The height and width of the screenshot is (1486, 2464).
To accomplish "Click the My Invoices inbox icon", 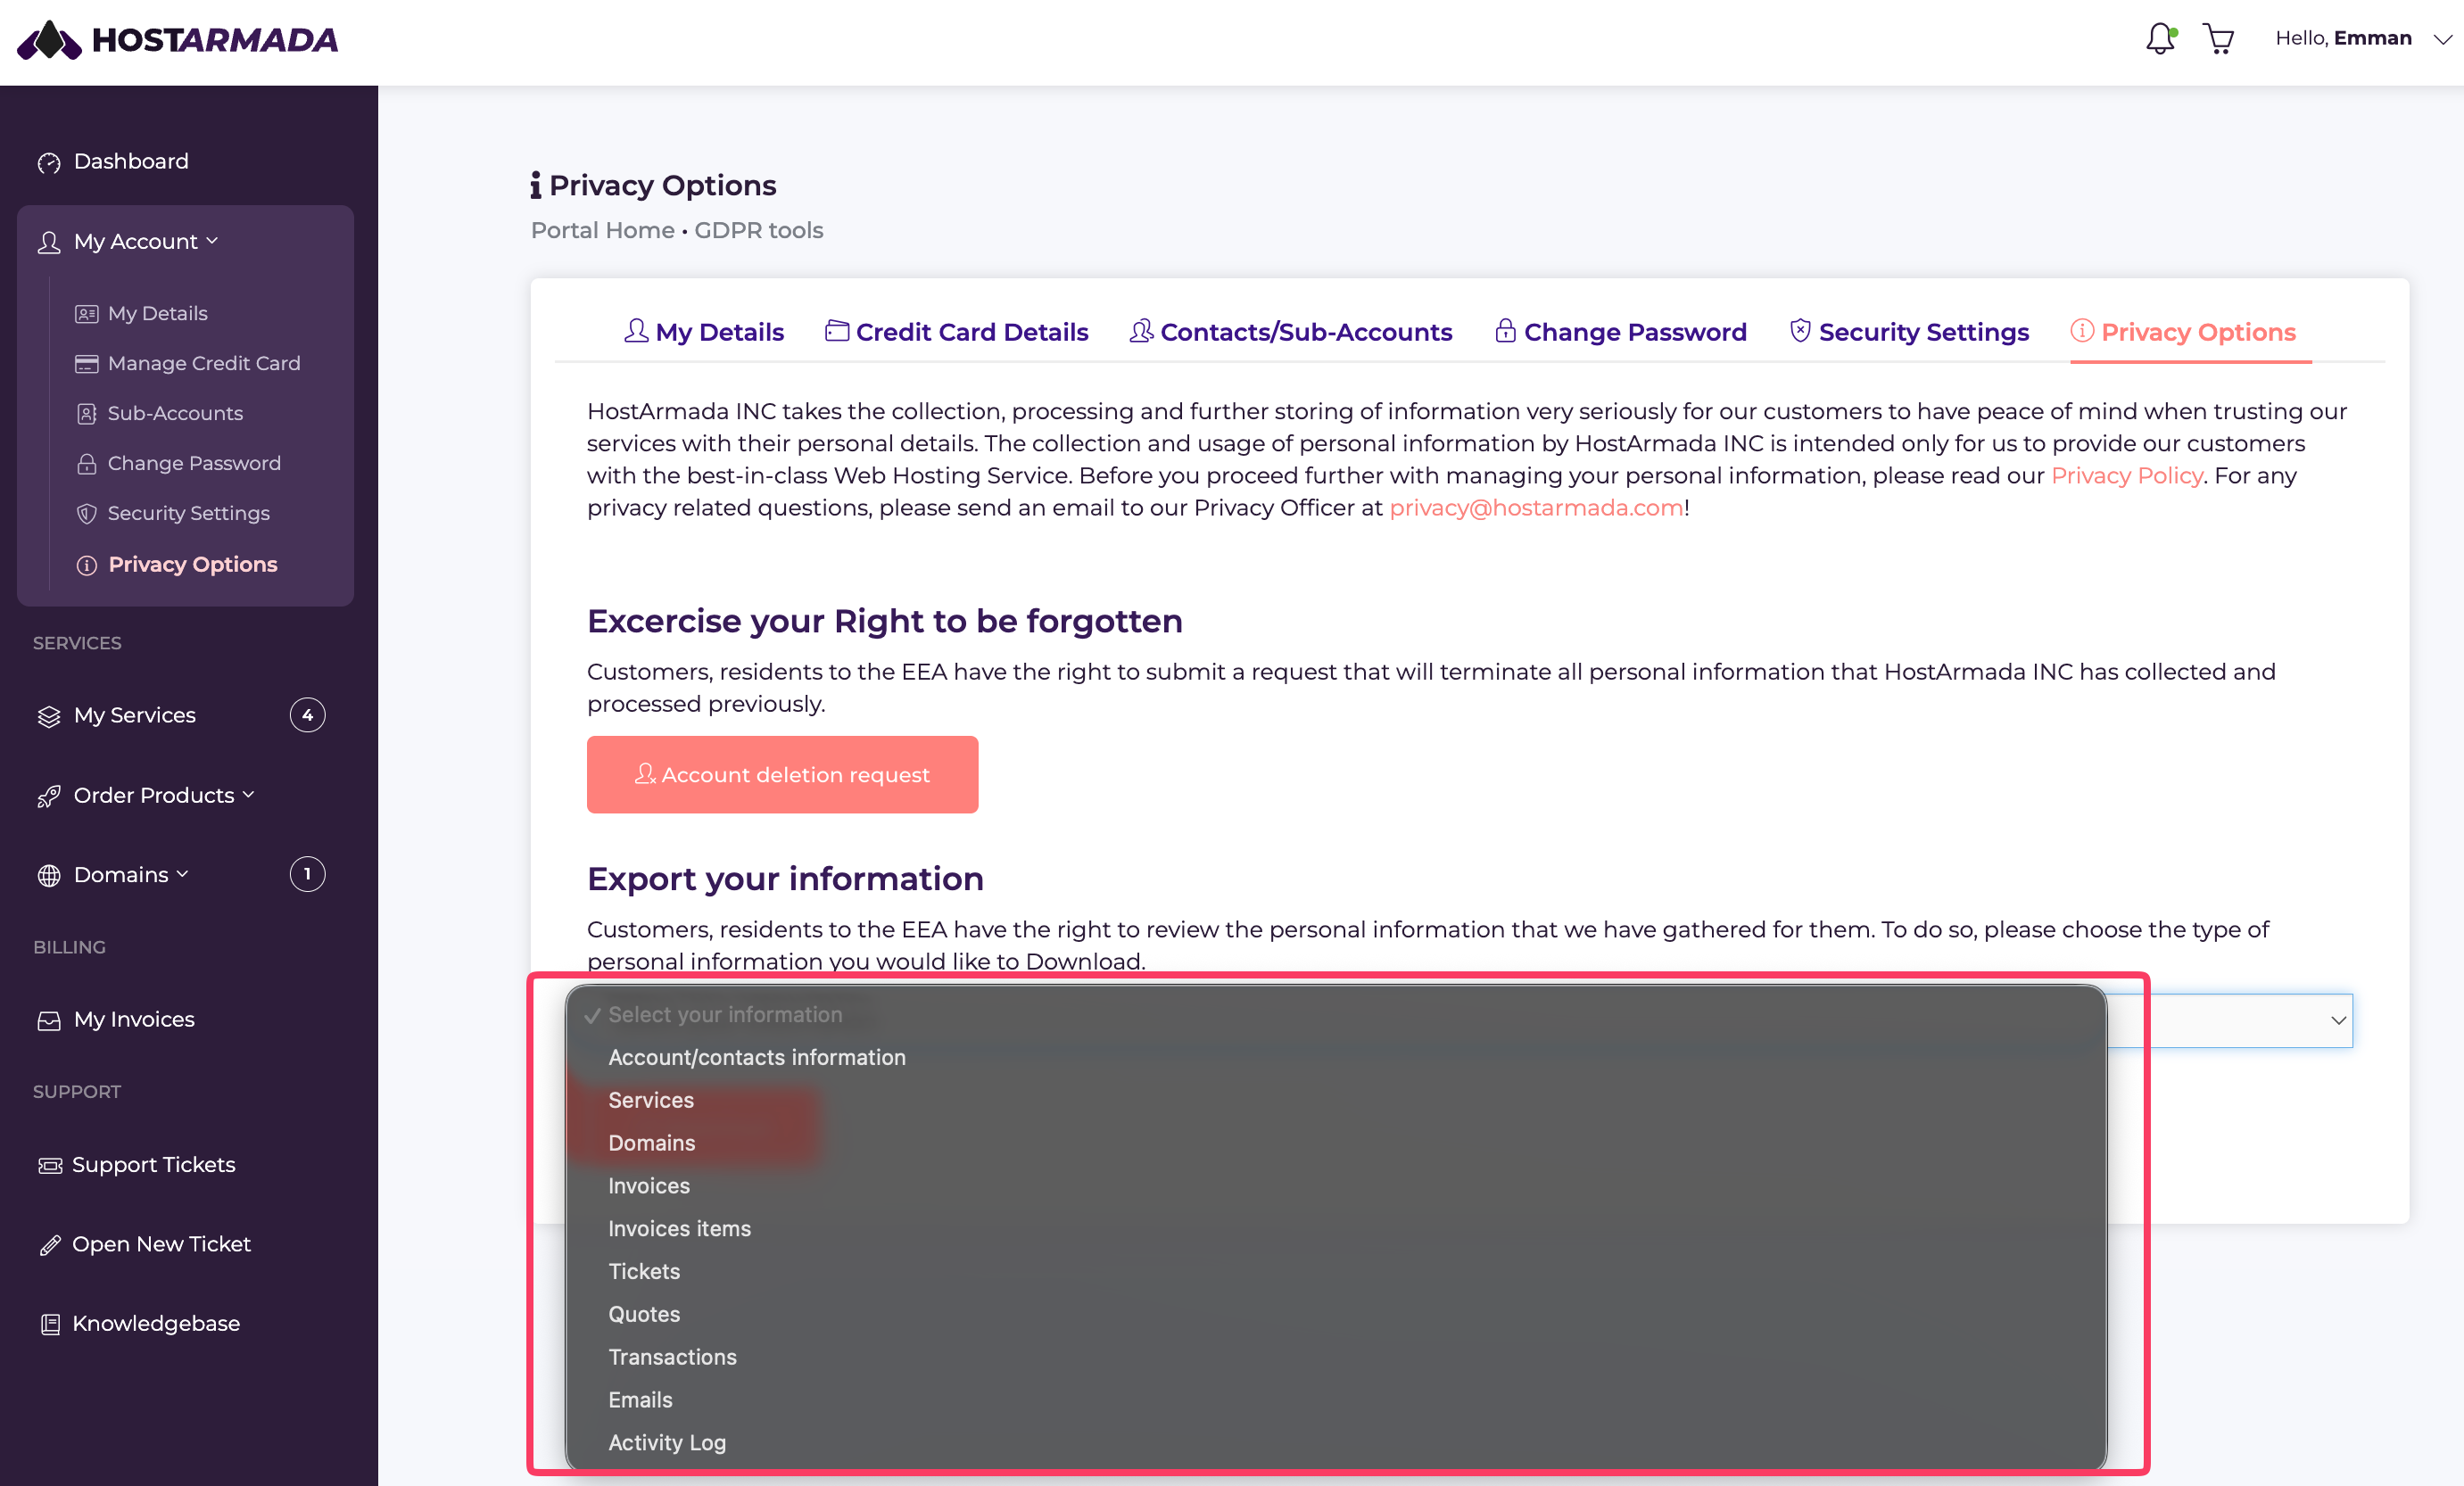I will [49, 1020].
